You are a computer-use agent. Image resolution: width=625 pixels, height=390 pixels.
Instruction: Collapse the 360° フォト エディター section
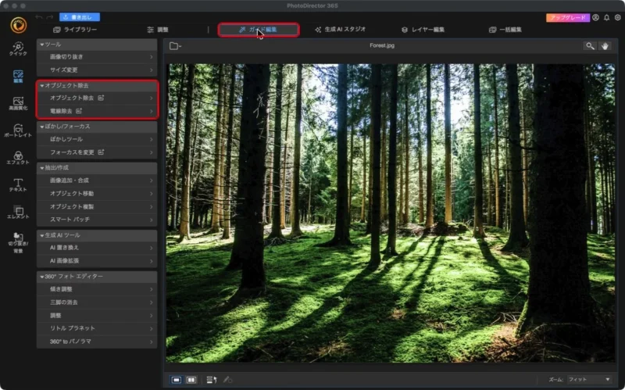pos(97,277)
